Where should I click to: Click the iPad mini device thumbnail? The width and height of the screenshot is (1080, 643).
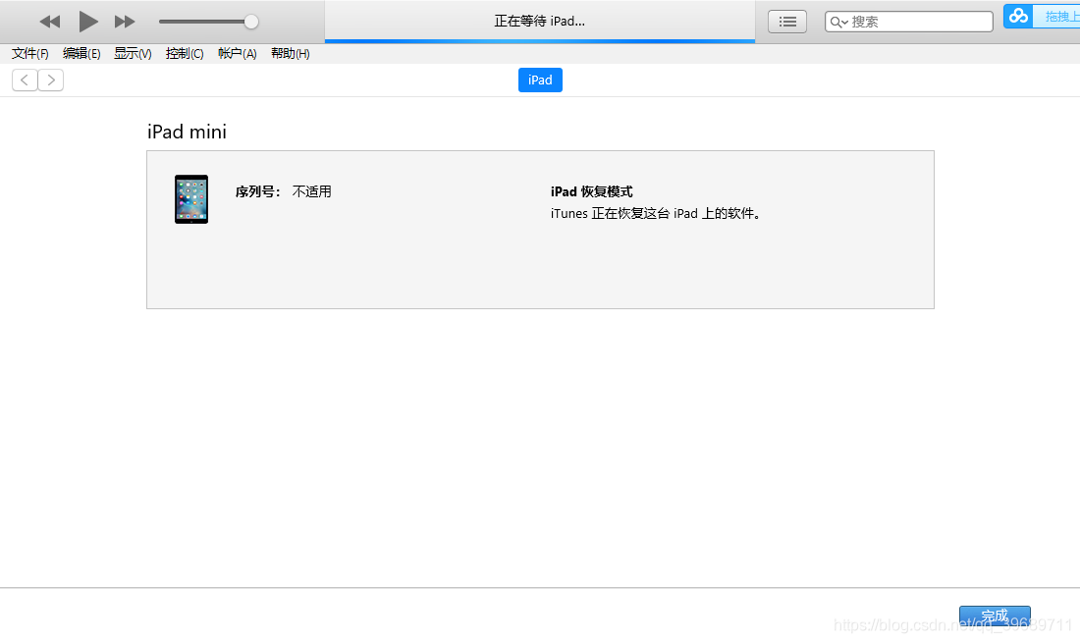191,199
